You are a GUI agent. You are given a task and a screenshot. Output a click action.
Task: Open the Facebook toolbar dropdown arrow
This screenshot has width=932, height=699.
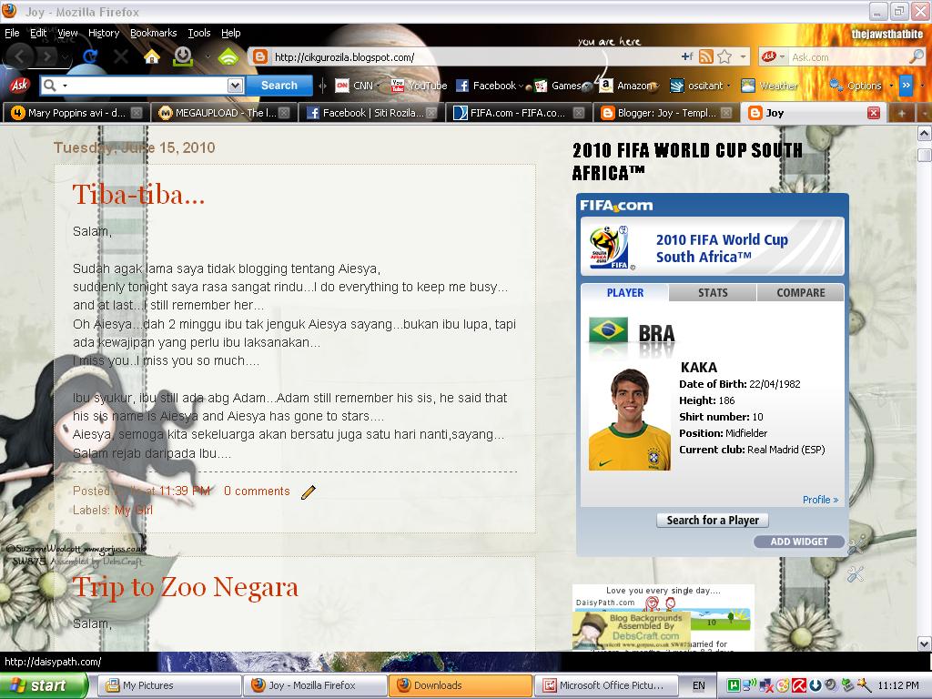[x=522, y=86]
